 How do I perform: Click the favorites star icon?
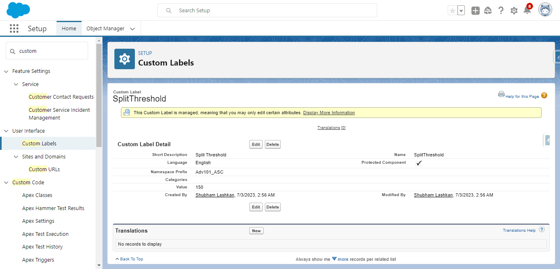tap(452, 11)
